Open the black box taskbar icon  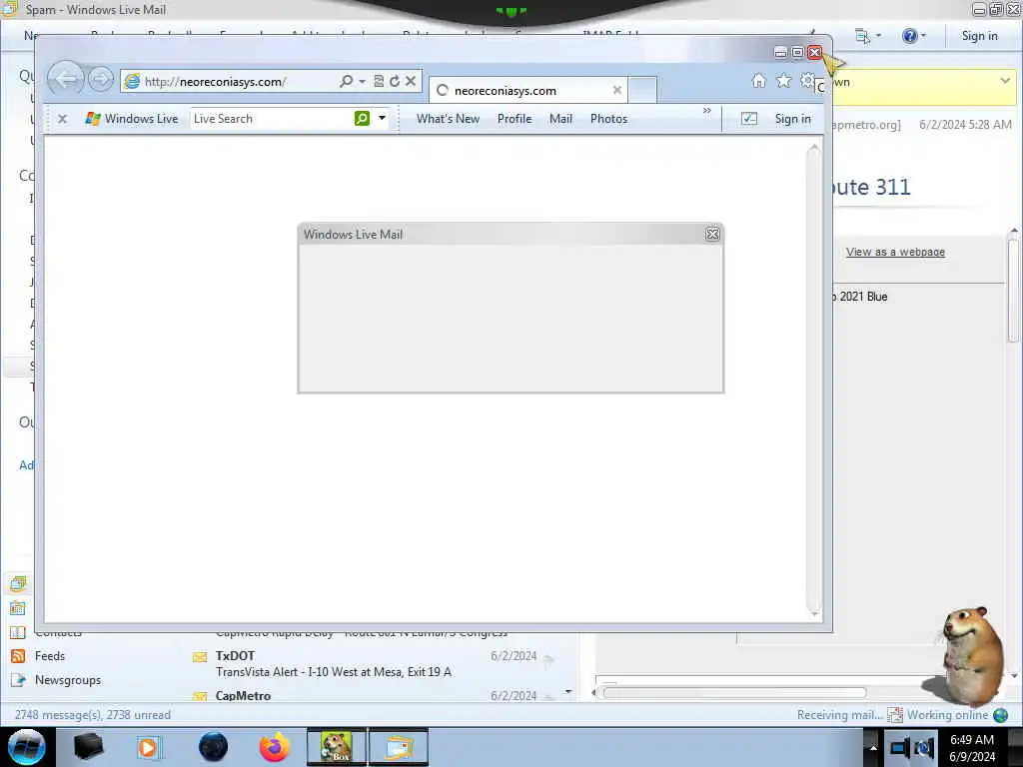88,747
